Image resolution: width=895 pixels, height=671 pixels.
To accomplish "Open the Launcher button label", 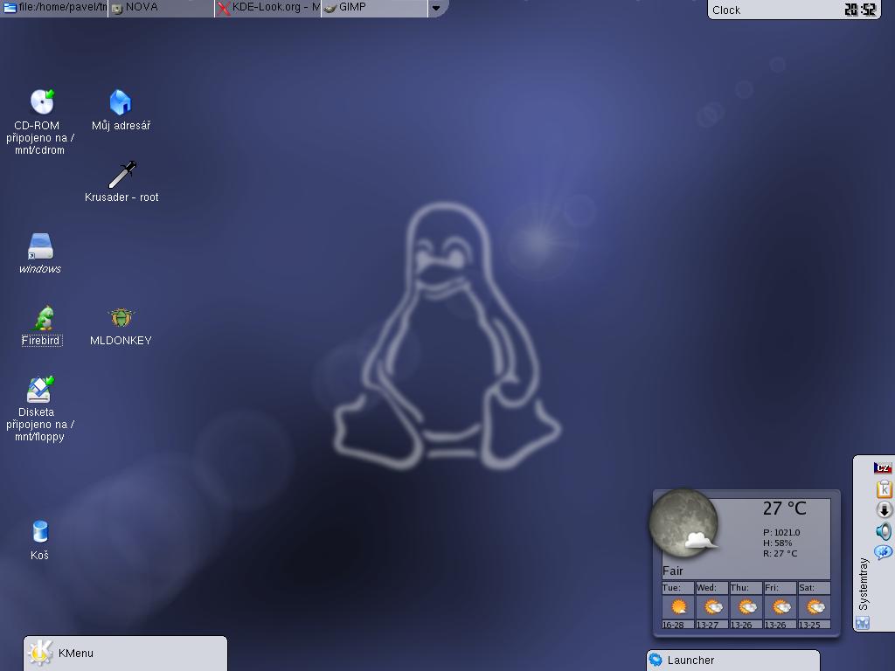I will tap(690, 661).
